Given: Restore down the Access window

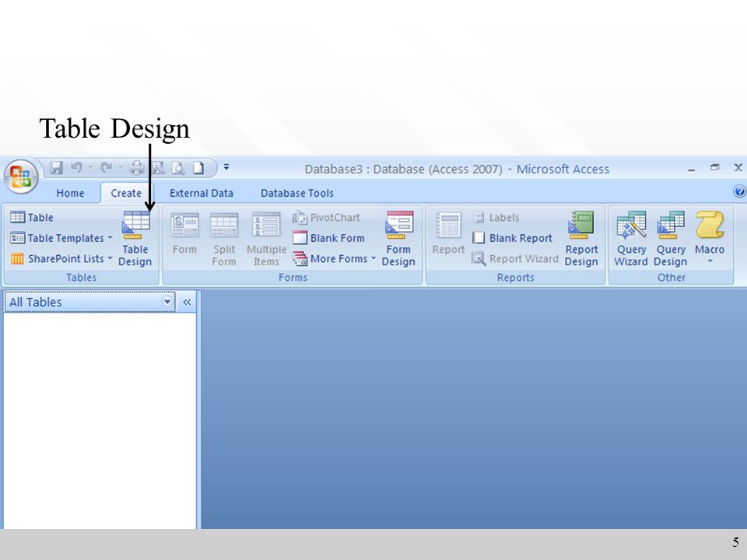Looking at the screenshot, I should 714,167.
